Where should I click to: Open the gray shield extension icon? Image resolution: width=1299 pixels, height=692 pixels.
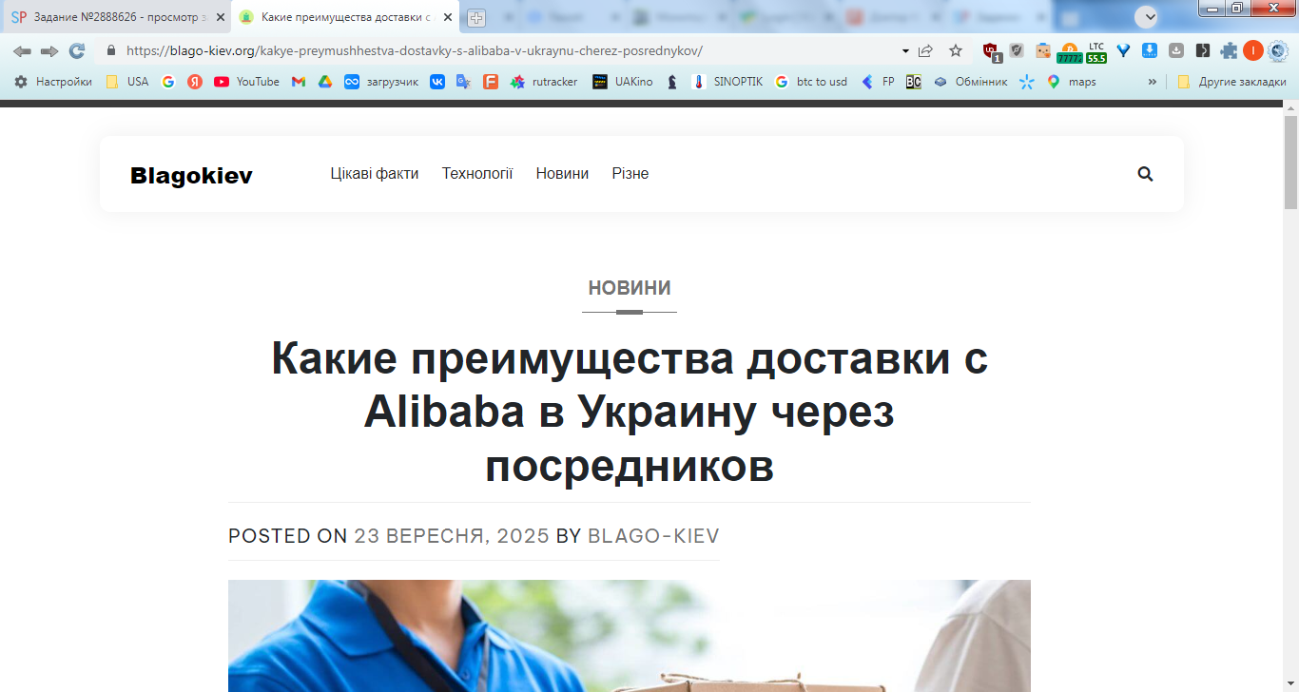[1017, 51]
